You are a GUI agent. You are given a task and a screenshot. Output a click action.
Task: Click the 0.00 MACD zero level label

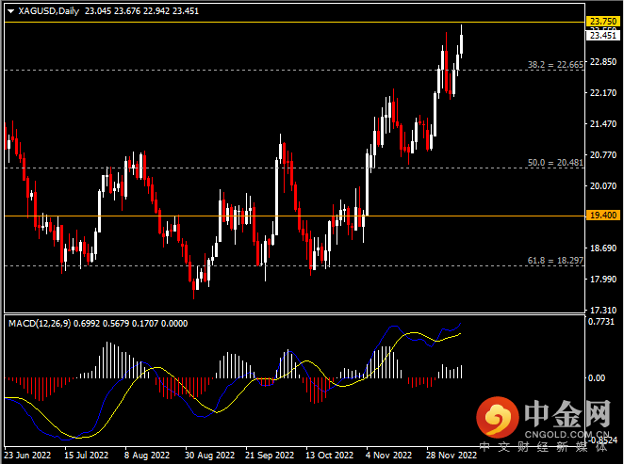(598, 377)
